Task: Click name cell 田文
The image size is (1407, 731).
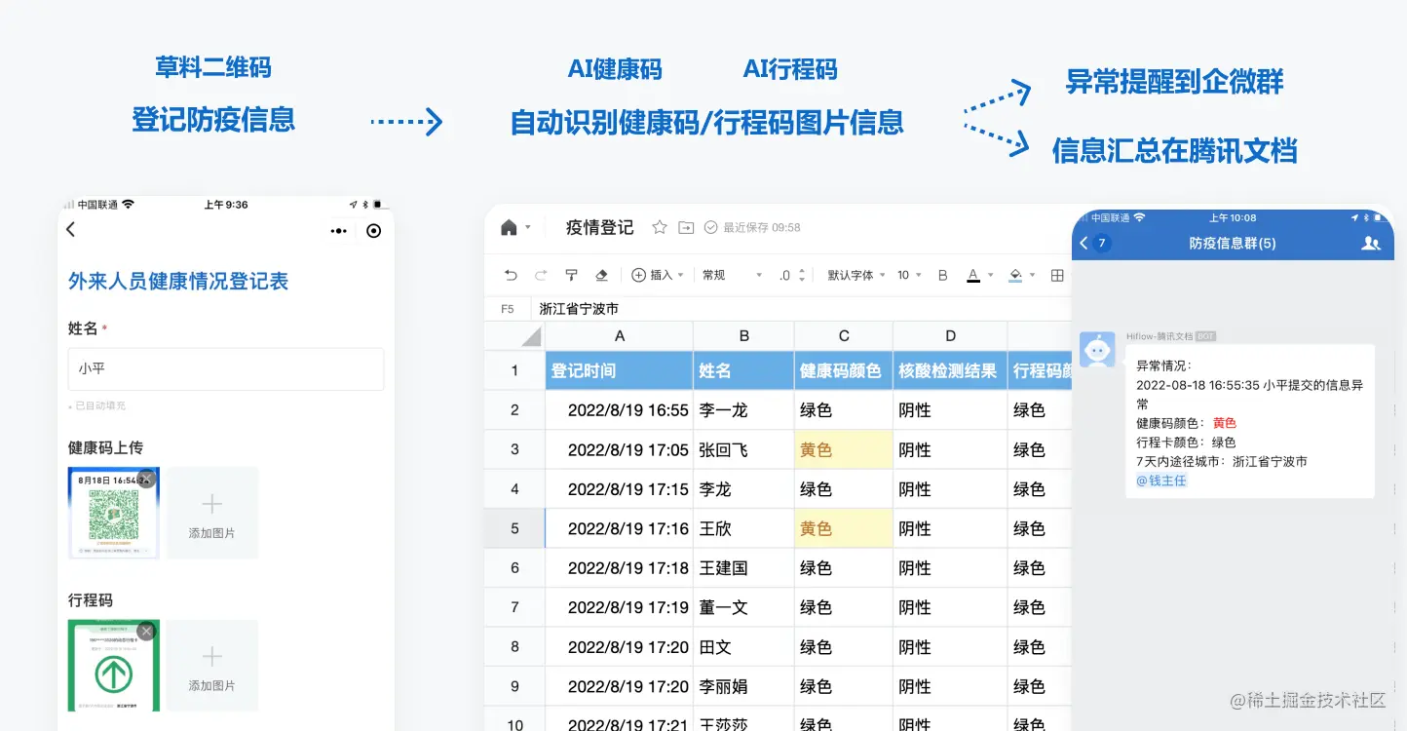Action: click(744, 646)
